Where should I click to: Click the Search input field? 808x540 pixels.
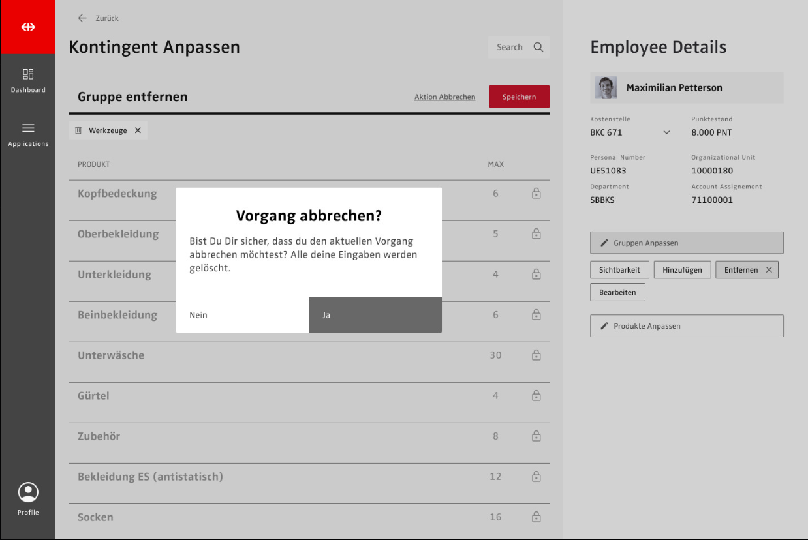pos(509,47)
